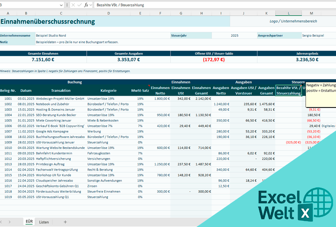Click the Einnahmenüberschussrechnung title cell

click(x=115, y=21)
